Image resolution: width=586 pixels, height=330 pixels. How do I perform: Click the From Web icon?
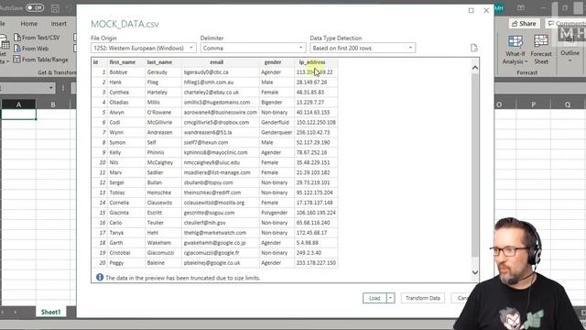coord(17,49)
